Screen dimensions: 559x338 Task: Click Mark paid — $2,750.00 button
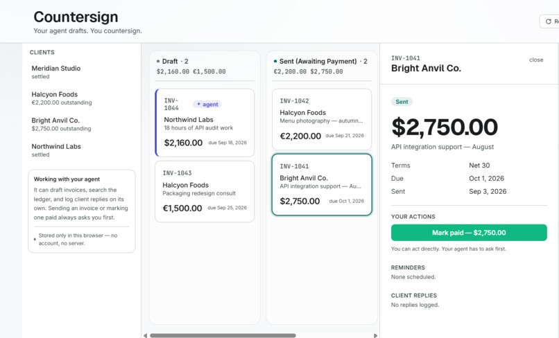(469, 233)
